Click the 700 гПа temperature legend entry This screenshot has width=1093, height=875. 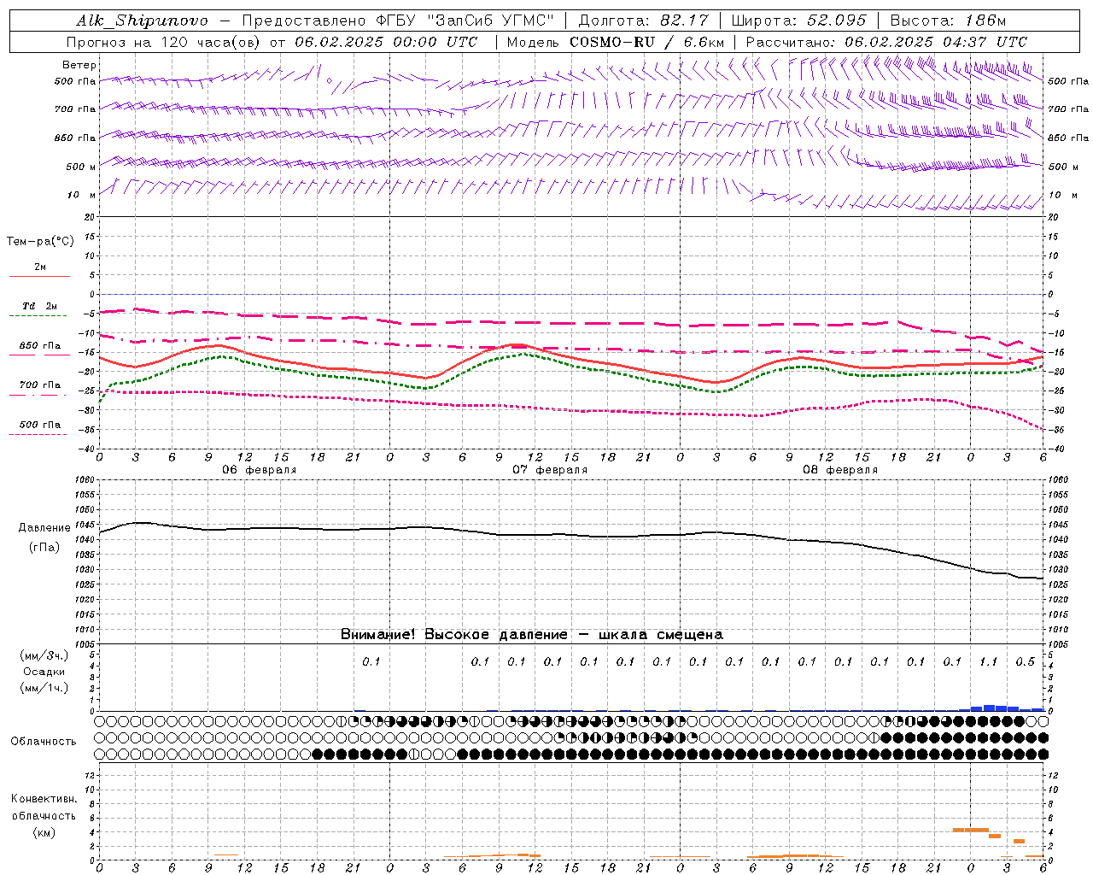click(x=40, y=385)
